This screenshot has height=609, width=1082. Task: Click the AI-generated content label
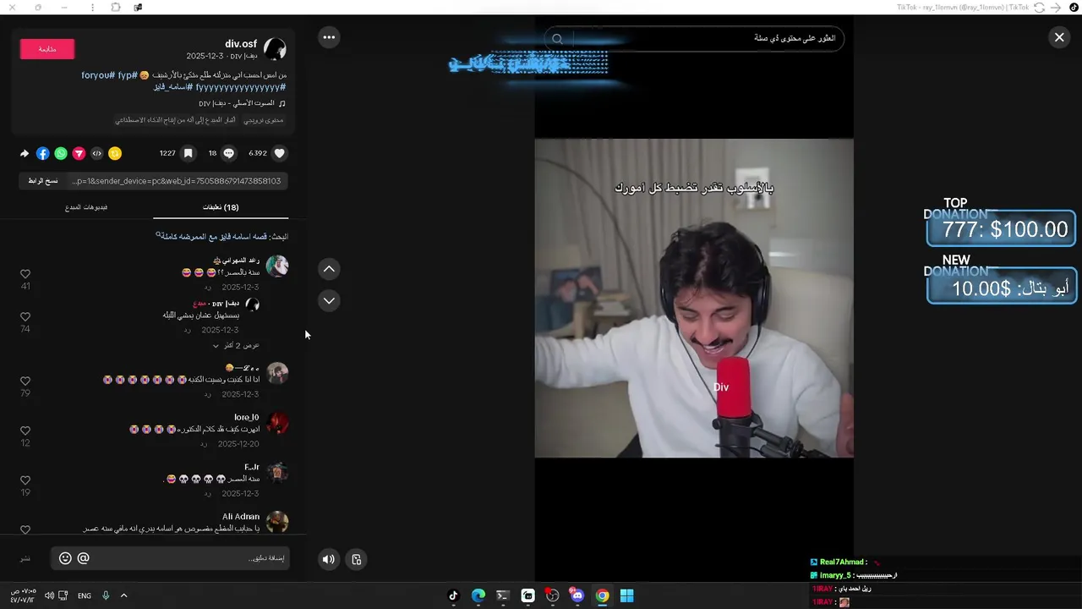[175, 120]
